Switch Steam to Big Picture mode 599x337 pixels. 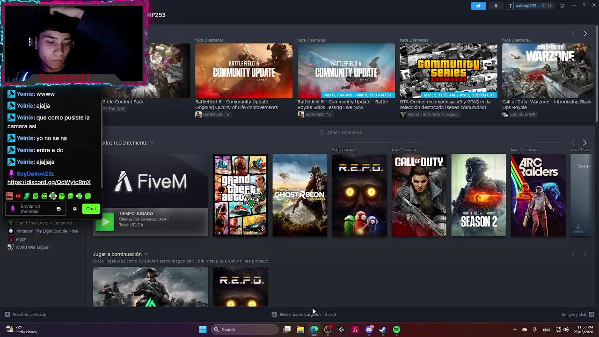tap(562, 6)
